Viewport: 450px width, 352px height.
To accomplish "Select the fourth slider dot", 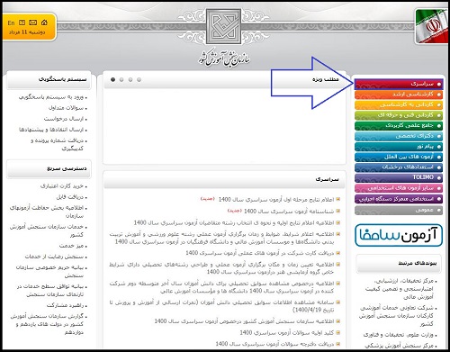I will [x=139, y=79].
